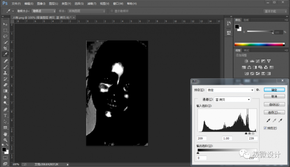Click the white input levels slider triangle
The image size is (290, 167).
253,133
